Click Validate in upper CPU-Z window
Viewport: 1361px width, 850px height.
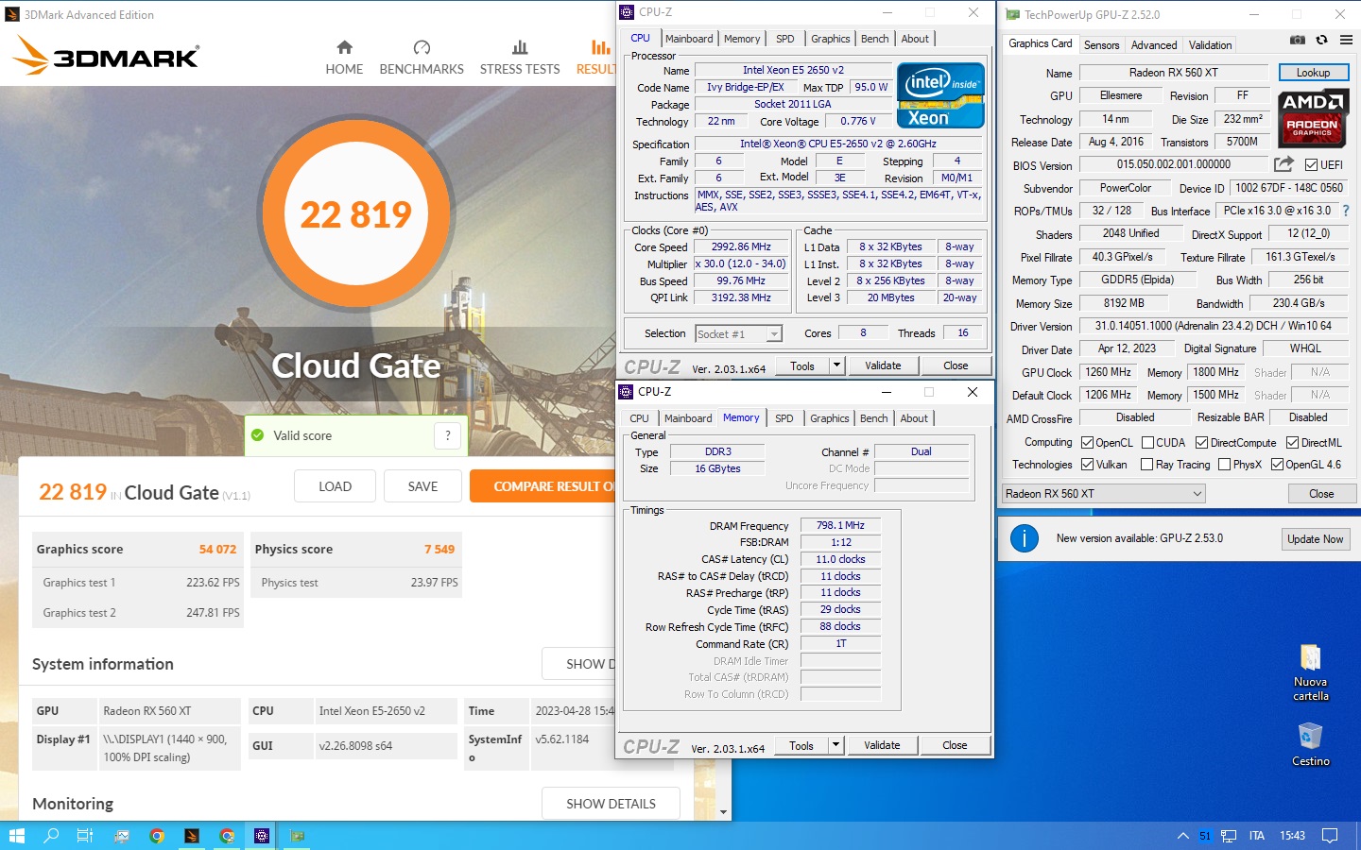(x=883, y=365)
